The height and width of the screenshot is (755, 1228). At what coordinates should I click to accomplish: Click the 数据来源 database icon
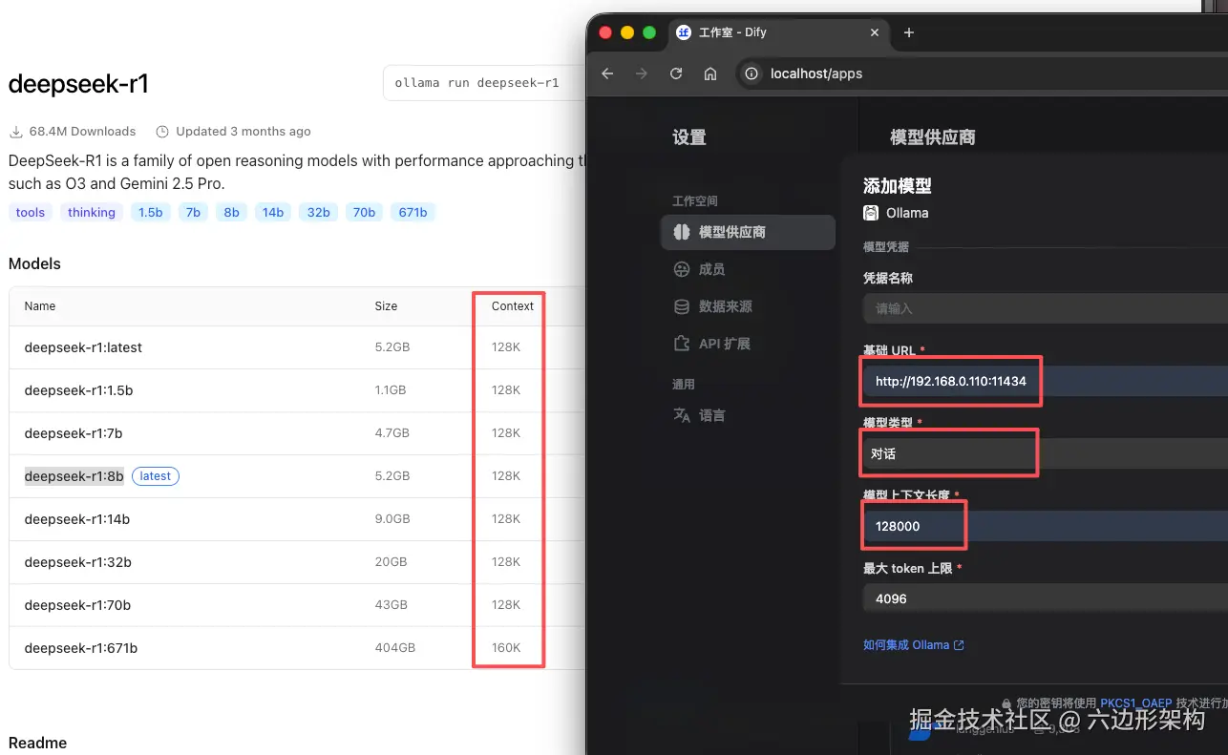pos(681,306)
